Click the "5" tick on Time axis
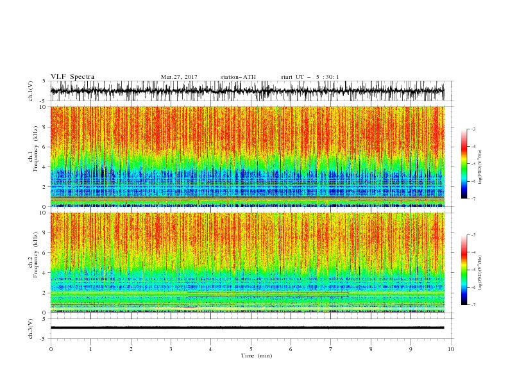This screenshot has height=392, width=508. click(x=251, y=349)
